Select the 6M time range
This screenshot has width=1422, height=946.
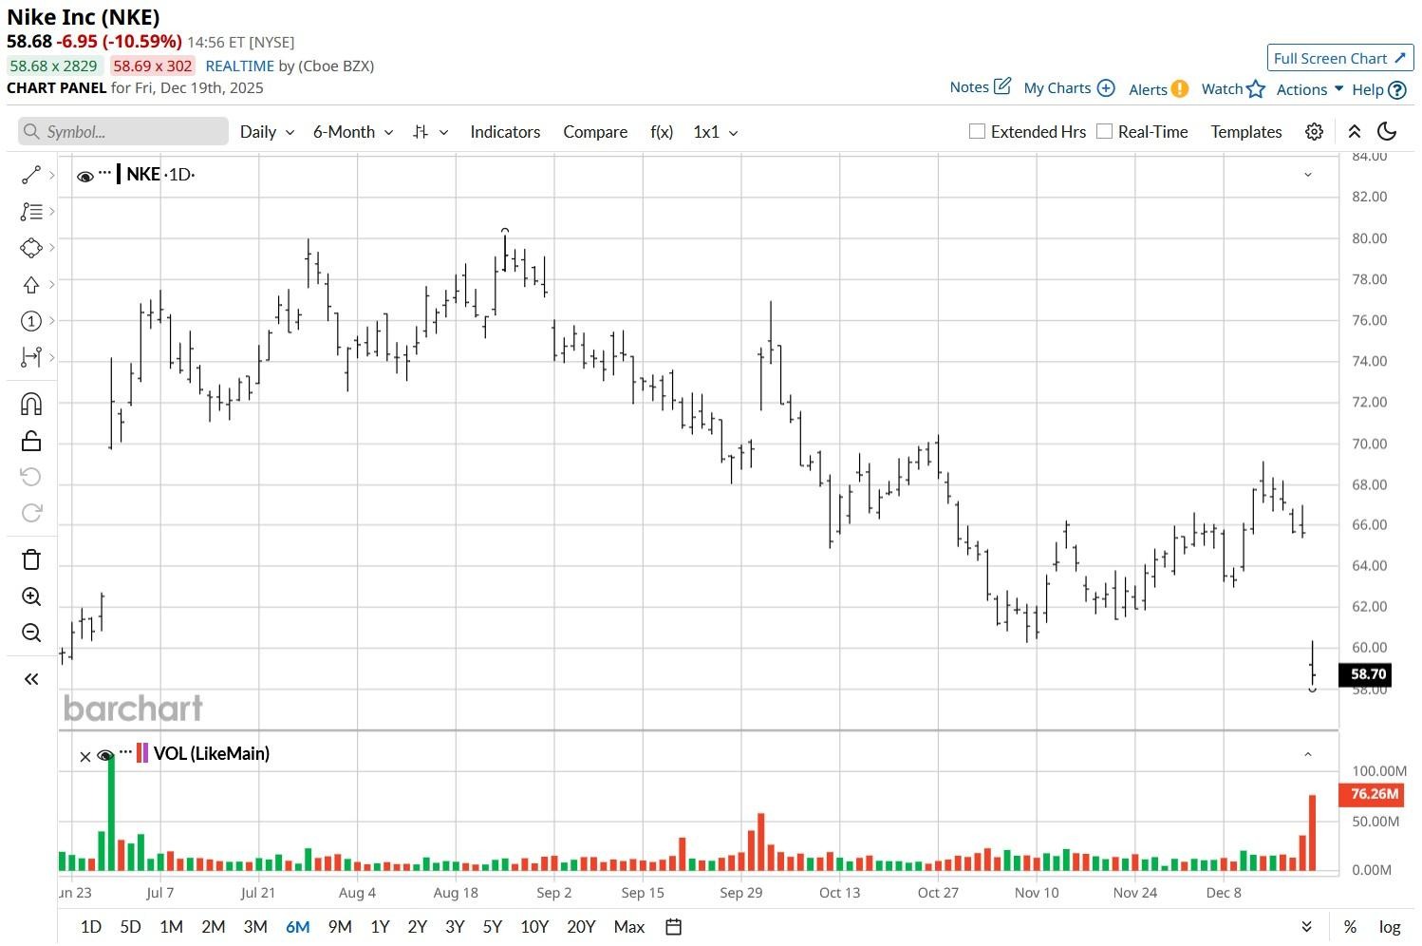click(x=298, y=927)
